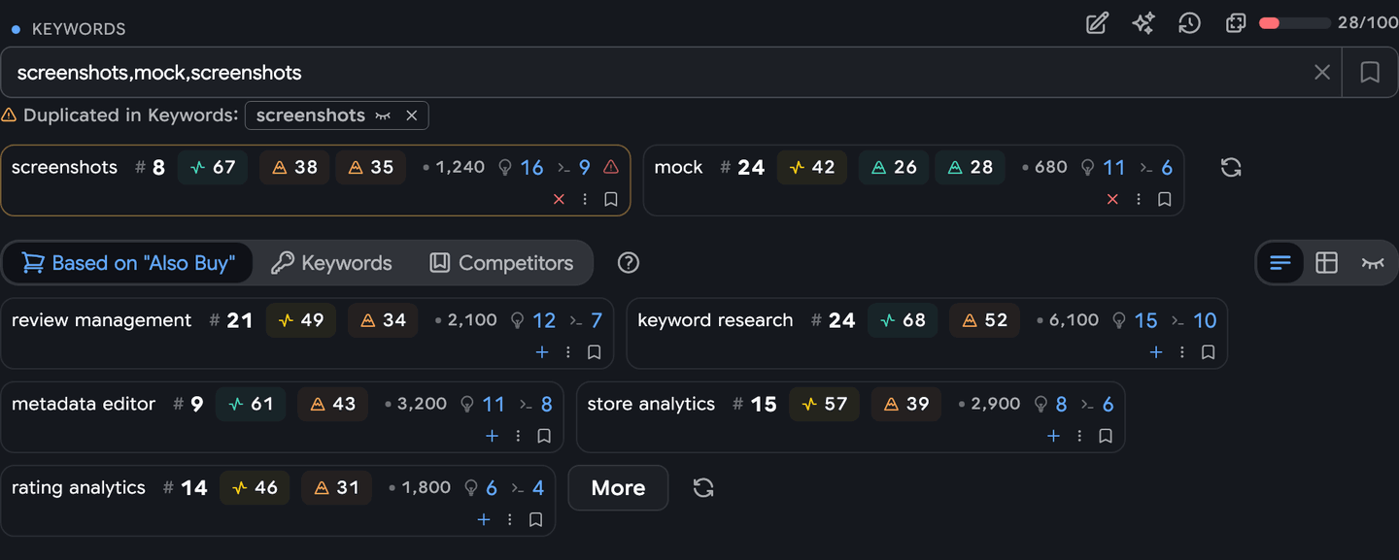Click the difficulty badge 39 on store analytics
The image size is (1399, 560).
click(x=906, y=404)
